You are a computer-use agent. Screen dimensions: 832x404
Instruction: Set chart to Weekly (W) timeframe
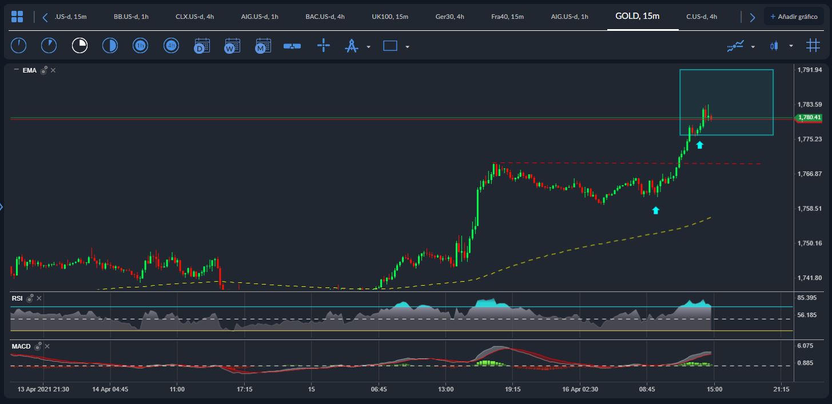[232, 46]
